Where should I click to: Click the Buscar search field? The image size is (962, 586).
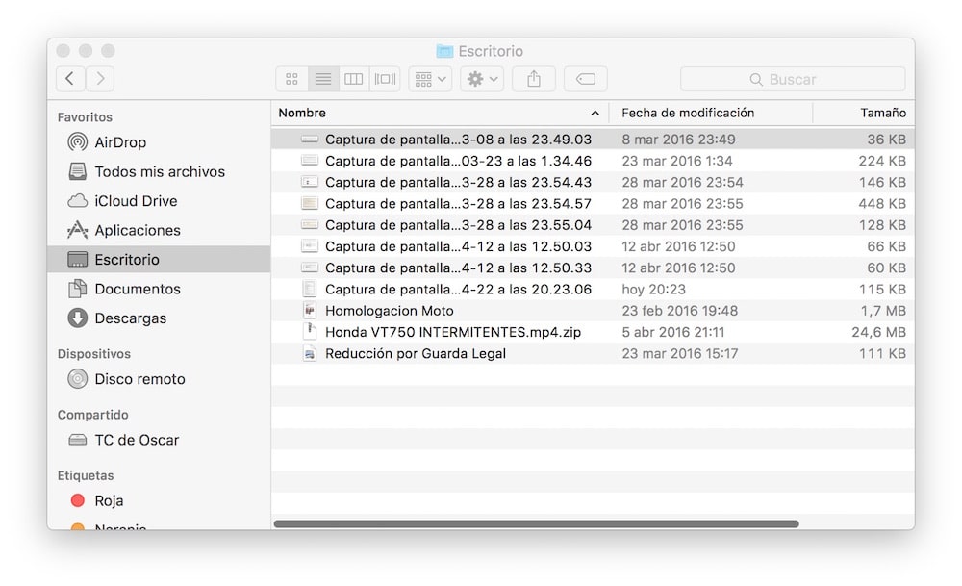tap(793, 79)
